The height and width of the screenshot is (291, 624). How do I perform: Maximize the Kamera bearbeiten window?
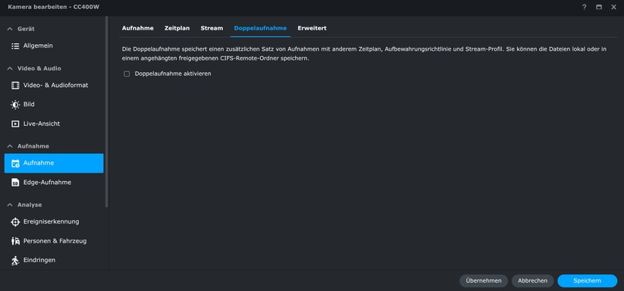(x=599, y=7)
